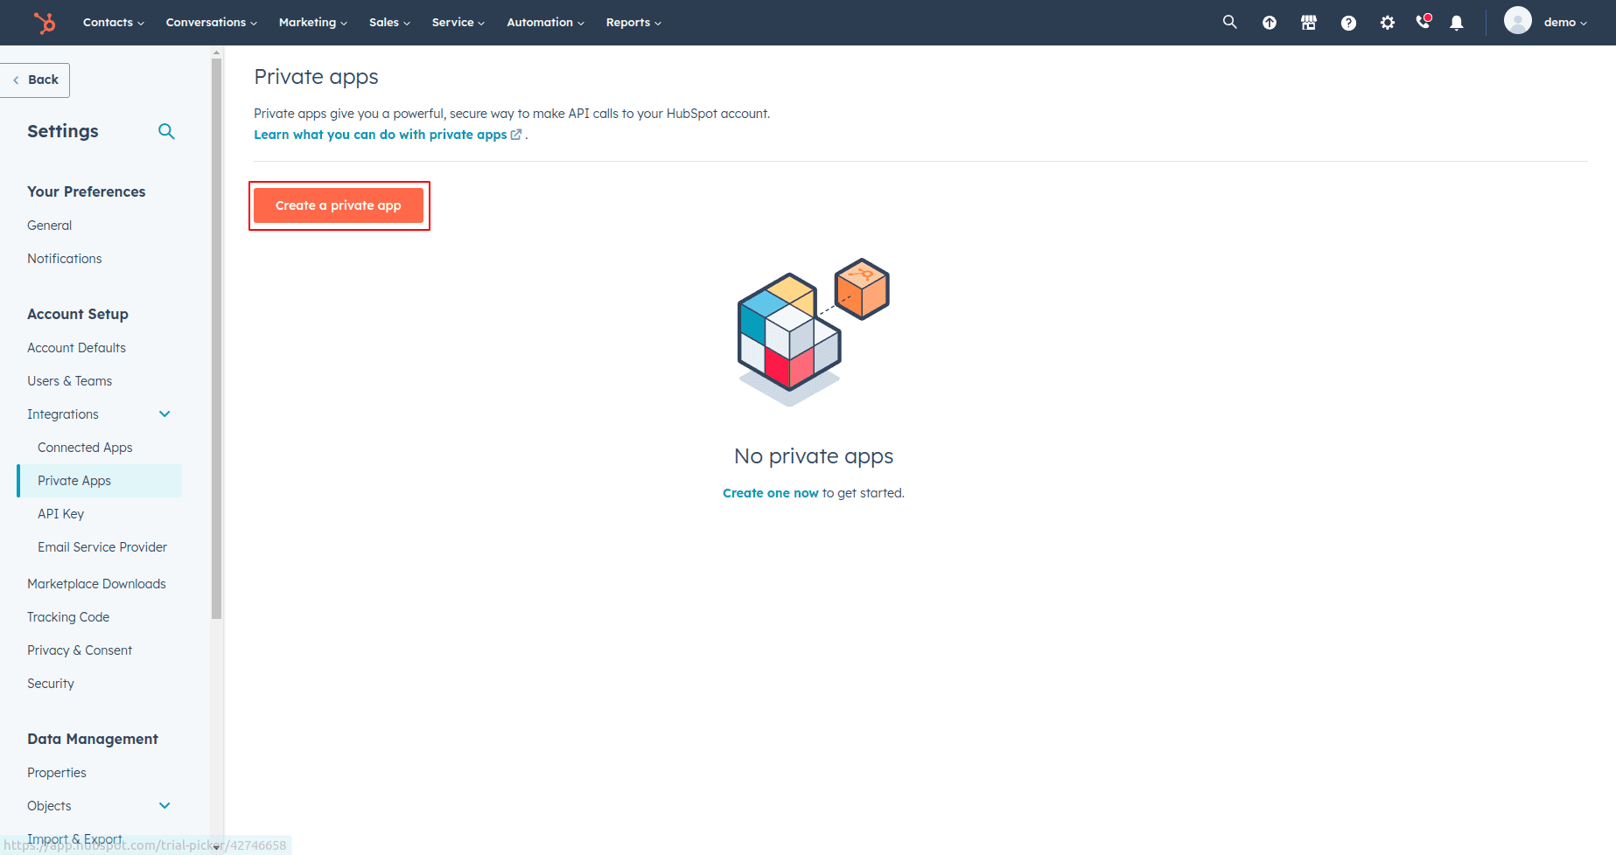This screenshot has width=1616, height=855.
Task: Open Notifications settings
Action: pos(65,259)
